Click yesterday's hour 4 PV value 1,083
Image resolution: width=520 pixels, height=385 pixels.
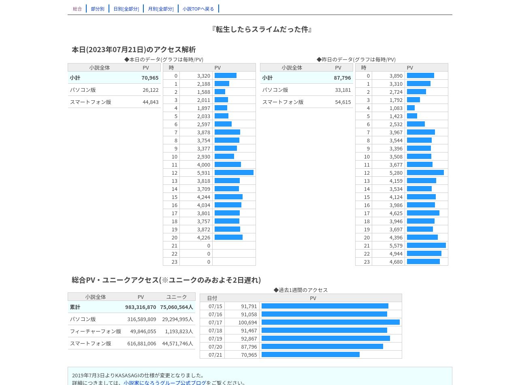[x=396, y=108]
